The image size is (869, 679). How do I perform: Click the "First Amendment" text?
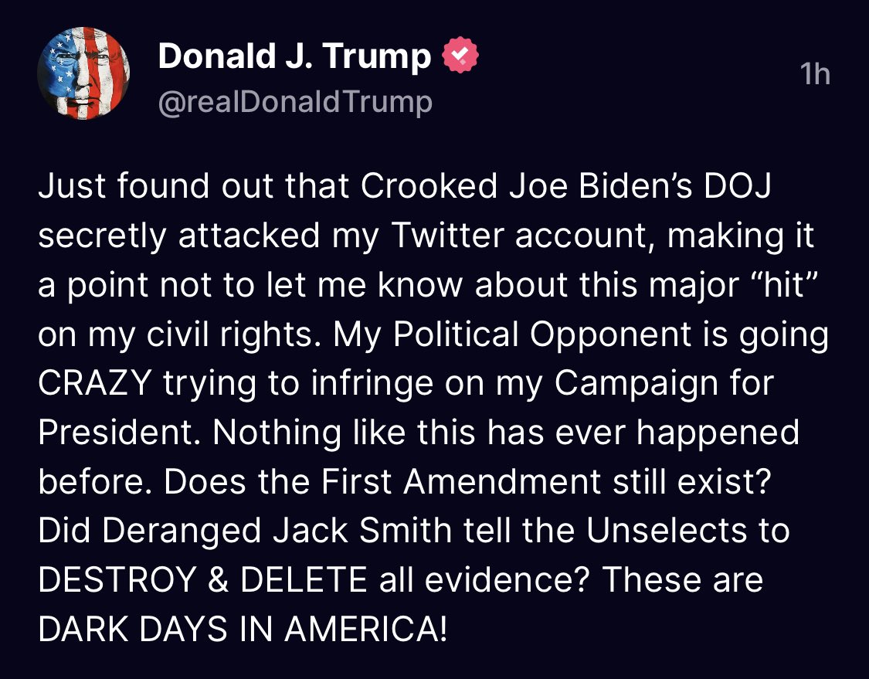coord(460,481)
